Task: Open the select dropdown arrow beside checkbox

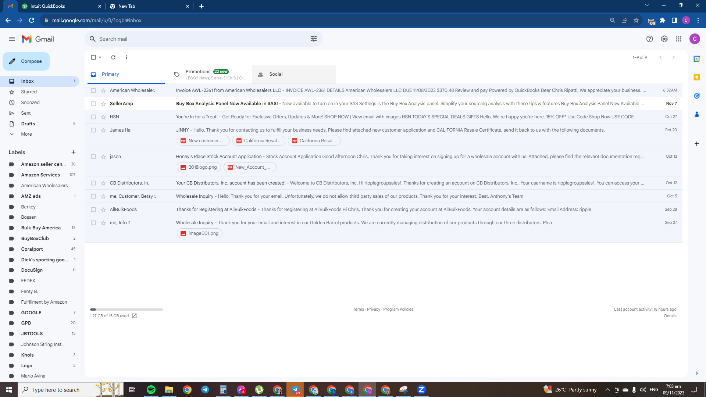Action: coord(100,57)
